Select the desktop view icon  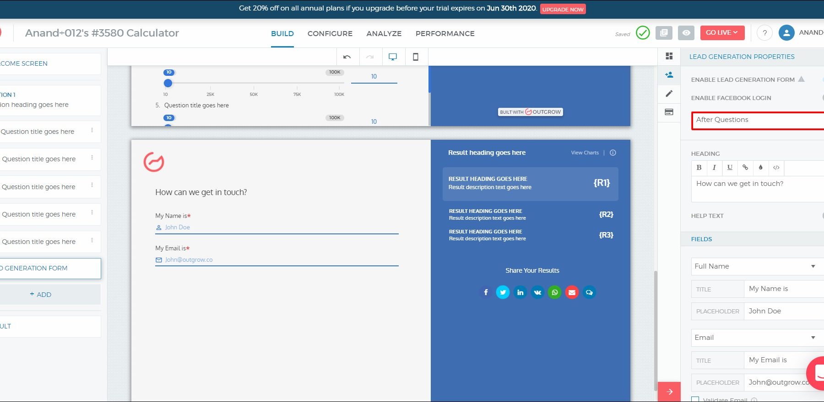pyautogui.click(x=393, y=57)
